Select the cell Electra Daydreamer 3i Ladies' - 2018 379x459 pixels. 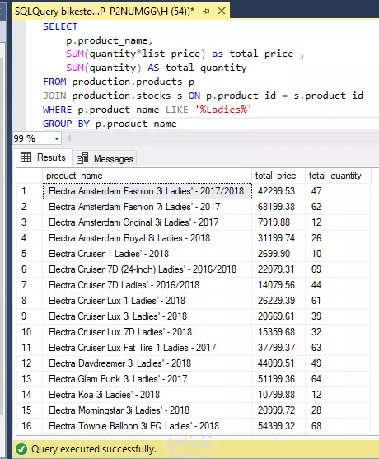pyautogui.click(x=147, y=363)
